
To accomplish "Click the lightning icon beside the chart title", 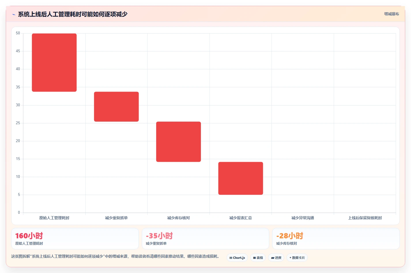I will (14, 14).
